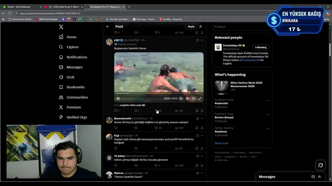This screenshot has height=186, width=332.
Task: Open more options on Ezgi's reply
Action: (202, 135)
